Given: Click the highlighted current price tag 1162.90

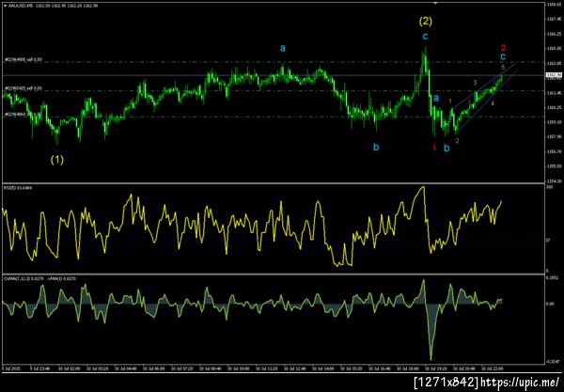Looking at the screenshot, I should click(554, 75).
